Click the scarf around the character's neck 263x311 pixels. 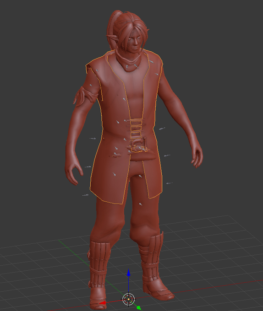(129, 60)
